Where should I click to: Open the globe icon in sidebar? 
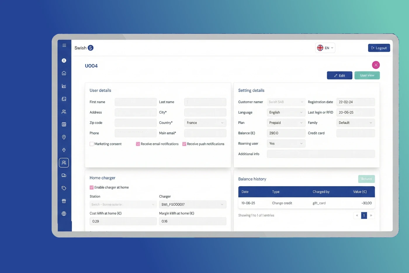point(64,214)
